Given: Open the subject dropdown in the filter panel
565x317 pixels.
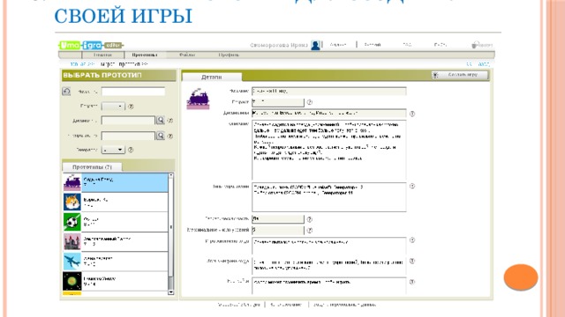Looking at the screenshot, I should tap(113, 107).
